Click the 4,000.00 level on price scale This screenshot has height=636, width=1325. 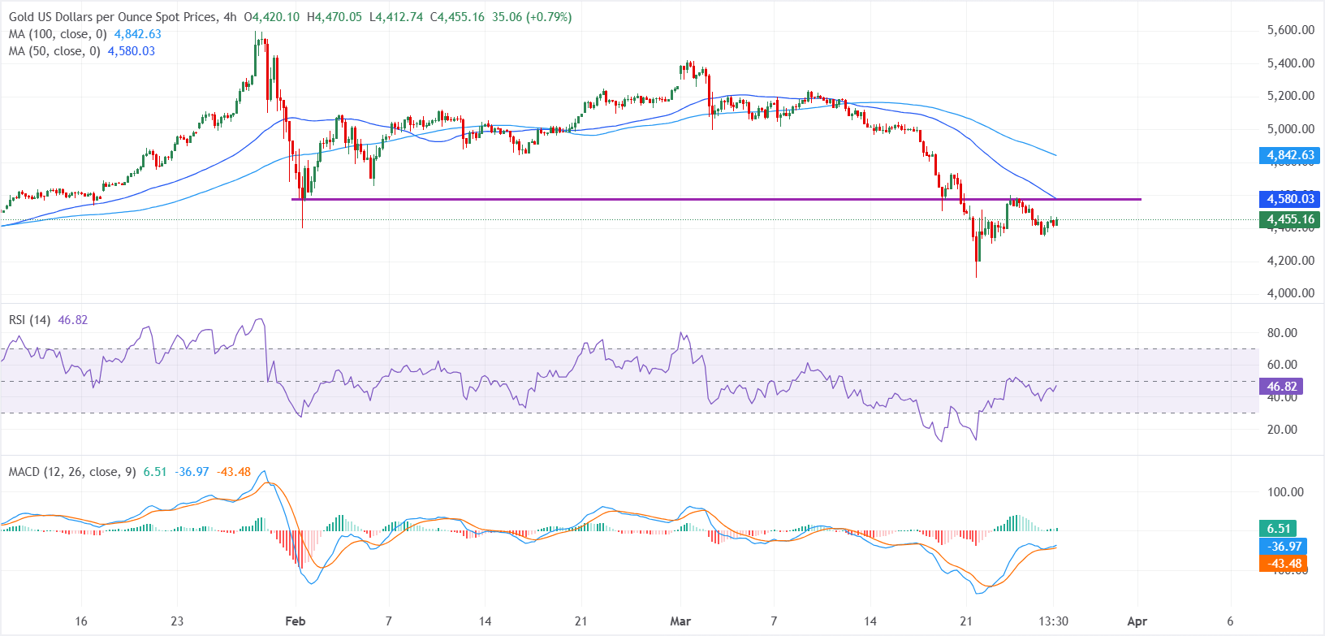(1290, 293)
